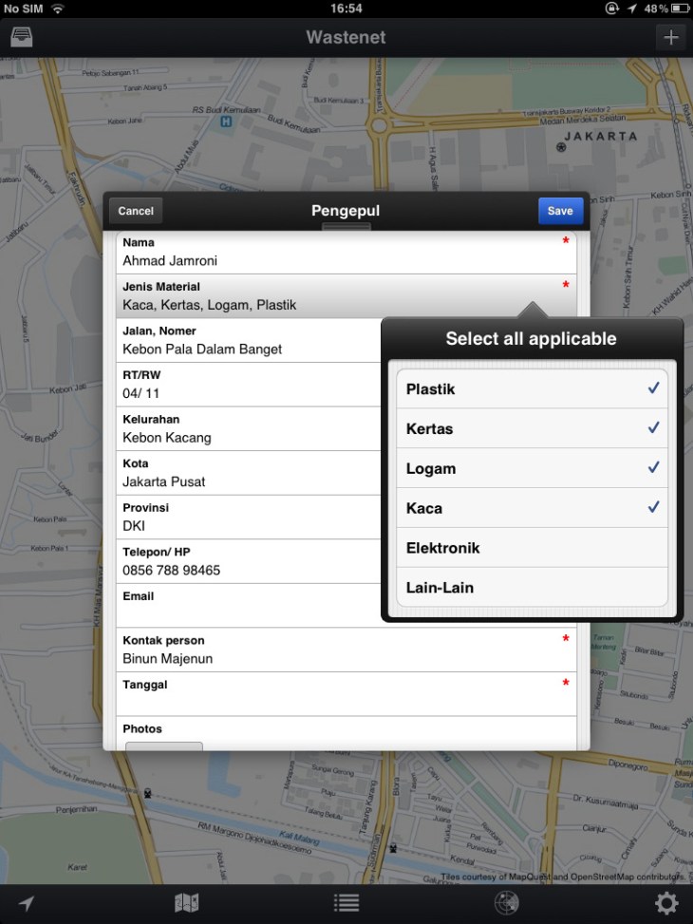Tap the train station marker on the map
Image resolution: width=693 pixels, height=924 pixels.
(x=147, y=791)
